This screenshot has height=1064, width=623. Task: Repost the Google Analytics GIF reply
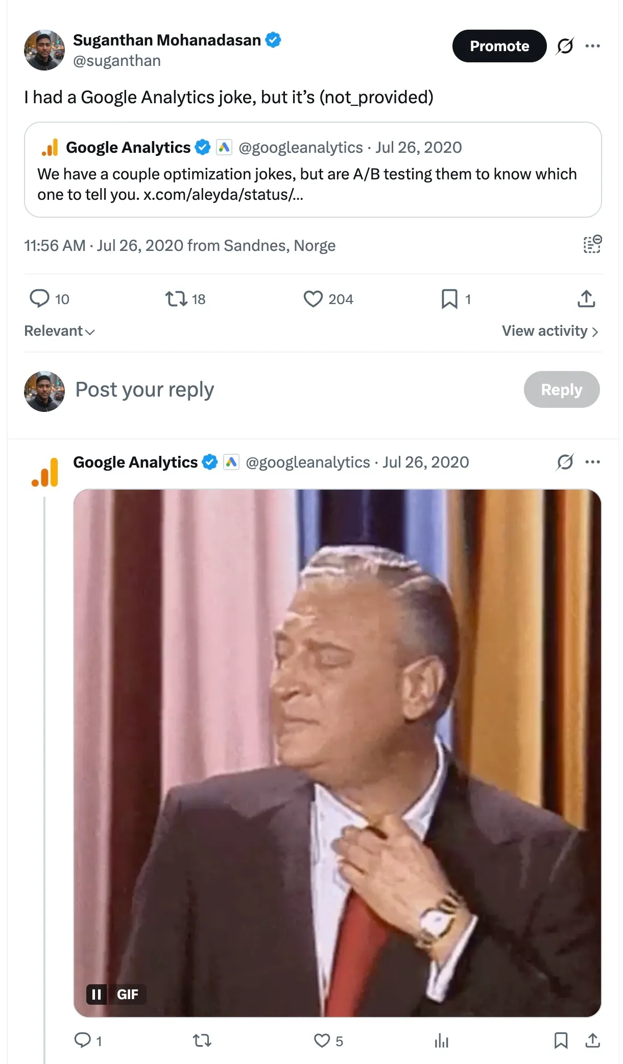[x=202, y=1040]
